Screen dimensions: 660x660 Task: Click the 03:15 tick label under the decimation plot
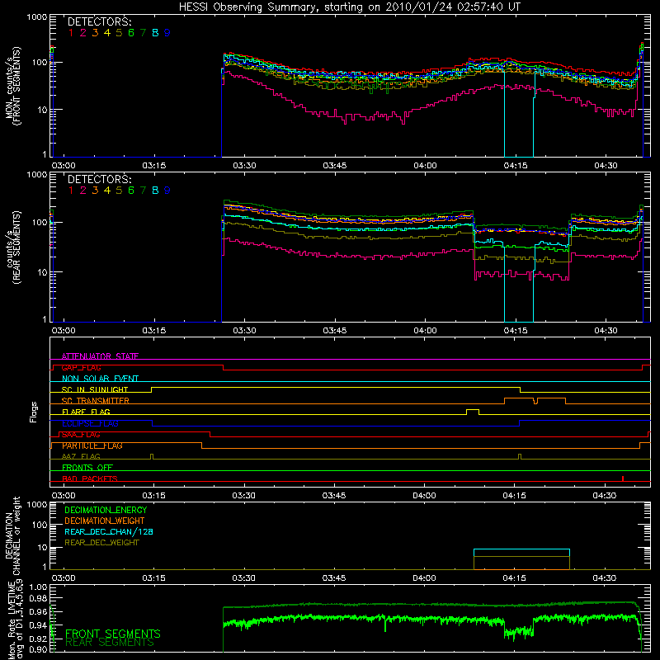(x=153, y=578)
